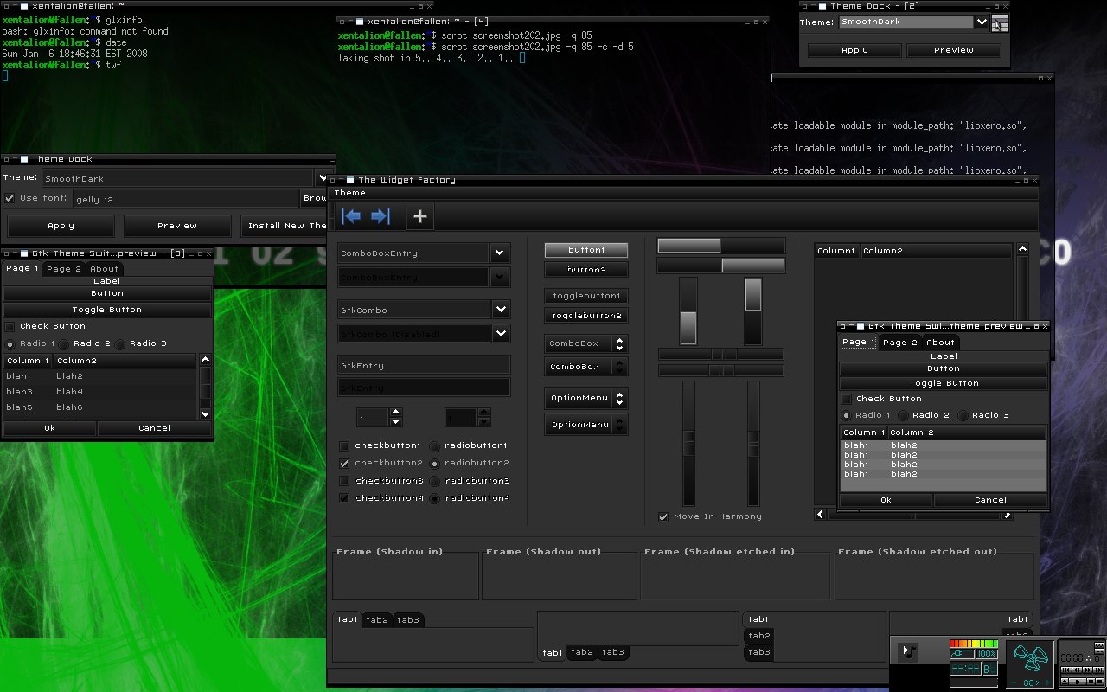Open the About tab in preview [3] window
1107x692 pixels.
tap(105, 269)
